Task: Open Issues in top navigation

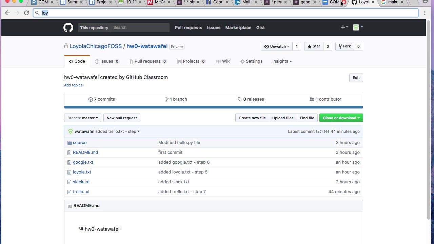Action: pyautogui.click(x=214, y=27)
